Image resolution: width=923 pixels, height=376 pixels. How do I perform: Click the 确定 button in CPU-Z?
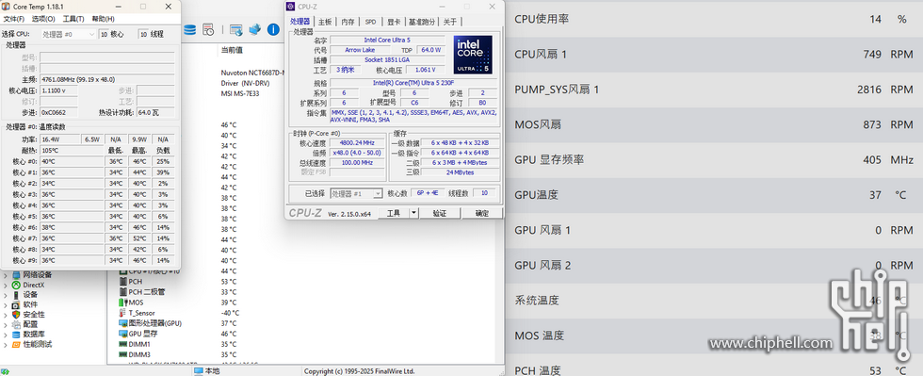[482, 213]
